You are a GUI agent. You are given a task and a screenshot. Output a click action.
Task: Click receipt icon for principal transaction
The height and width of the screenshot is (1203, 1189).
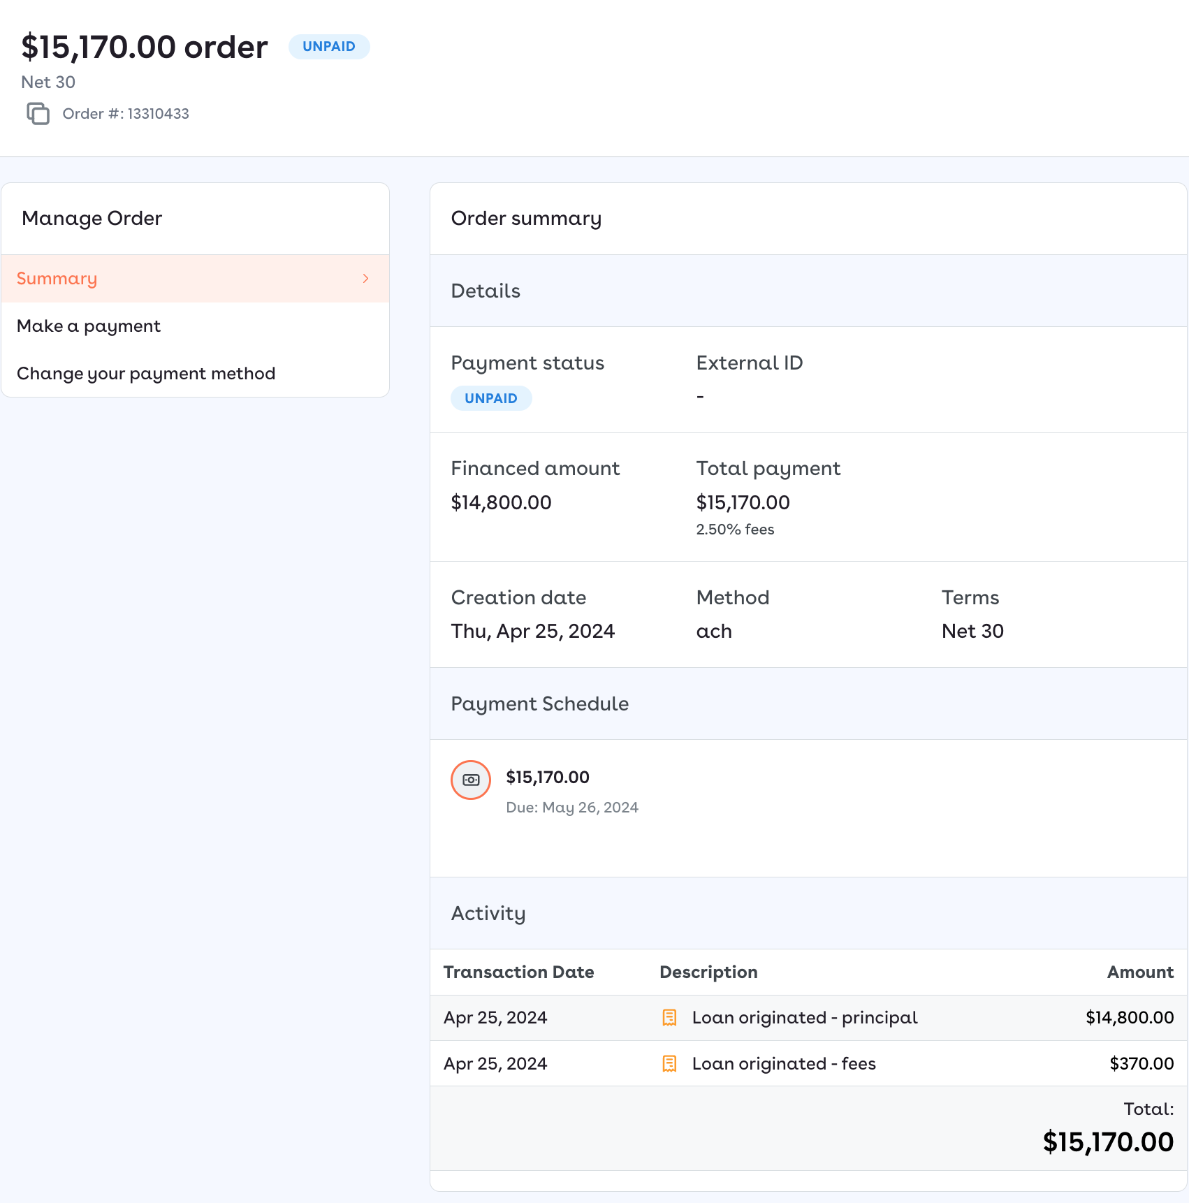tap(669, 1018)
